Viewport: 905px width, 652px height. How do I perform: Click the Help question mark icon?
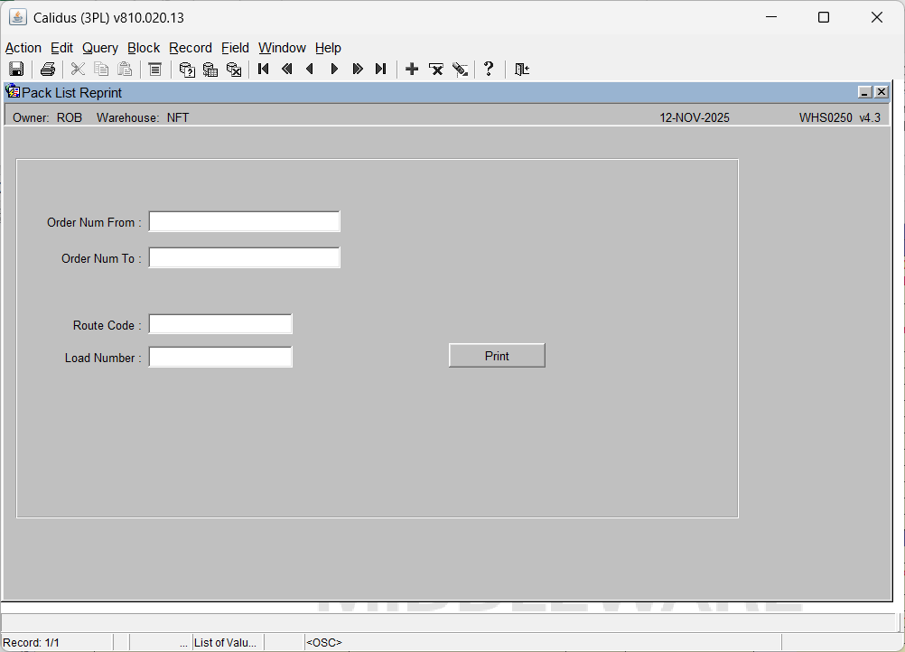489,70
